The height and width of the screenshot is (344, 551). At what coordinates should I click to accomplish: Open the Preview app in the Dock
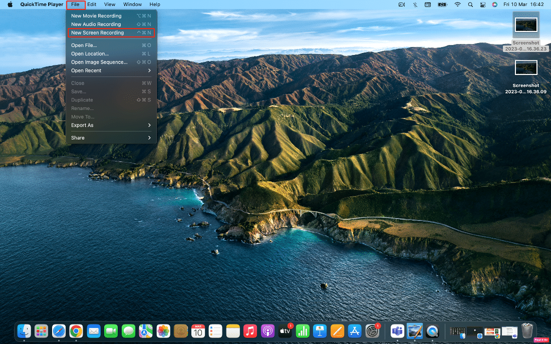pyautogui.click(x=415, y=331)
